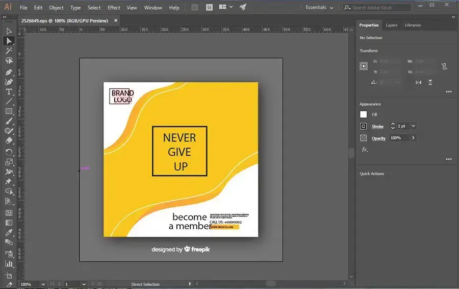Choose the Artboard tool
Viewport: 459px width, 289px height.
pos(9,276)
